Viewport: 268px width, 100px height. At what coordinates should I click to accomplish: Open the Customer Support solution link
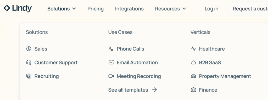56,62
